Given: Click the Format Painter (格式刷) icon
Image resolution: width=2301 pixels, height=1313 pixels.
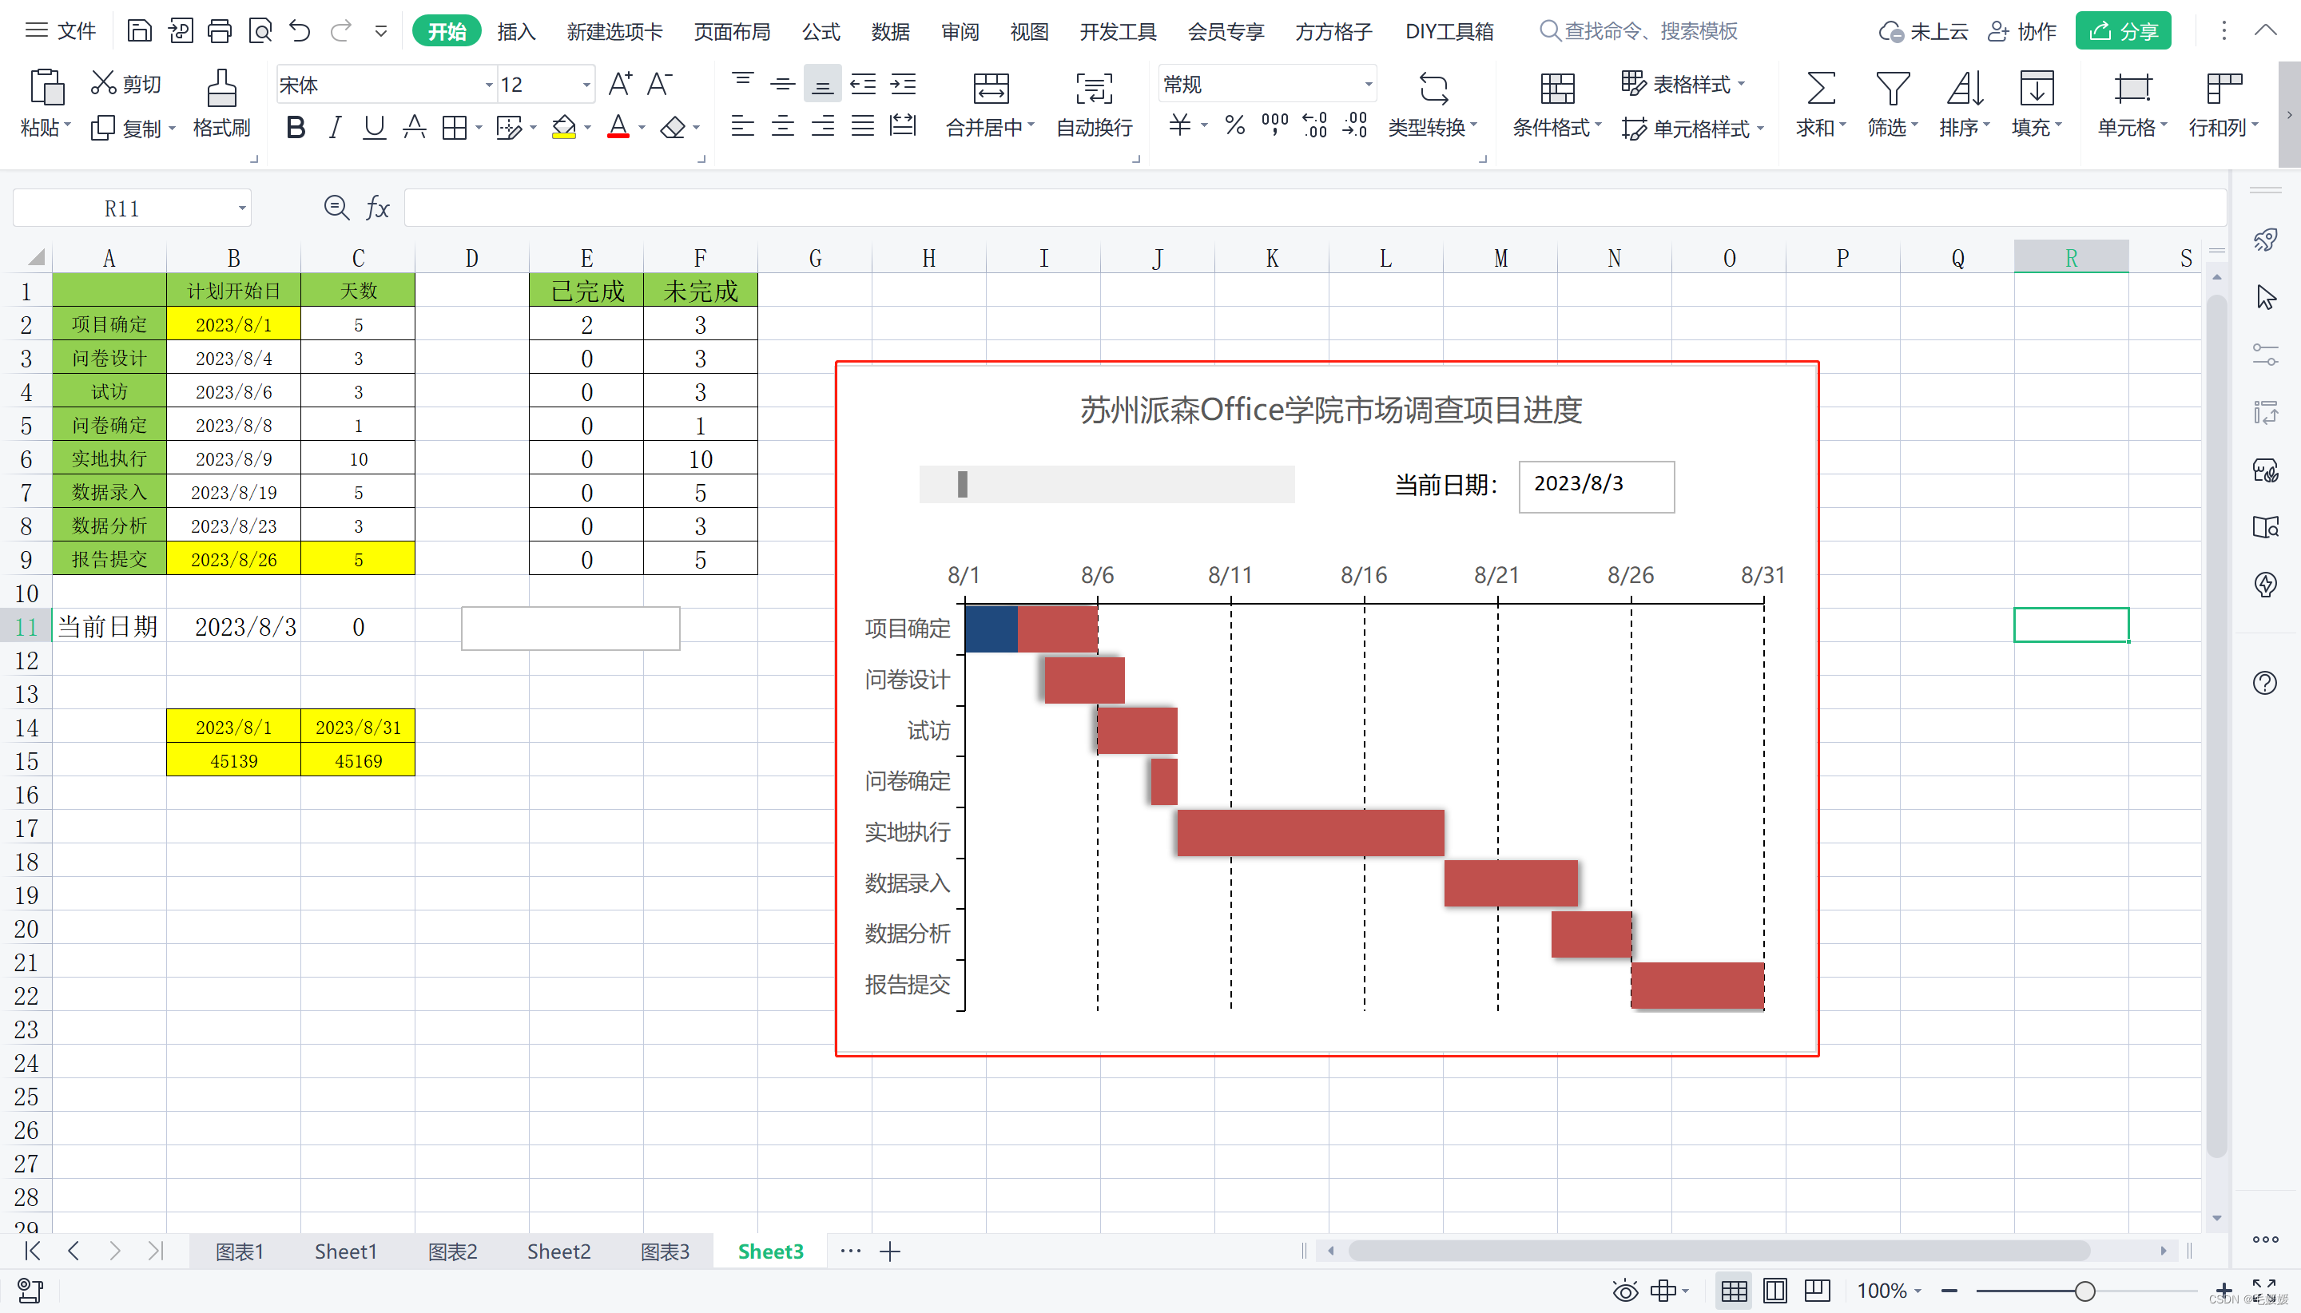Looking at the screenshot, I should coord(221,89).
